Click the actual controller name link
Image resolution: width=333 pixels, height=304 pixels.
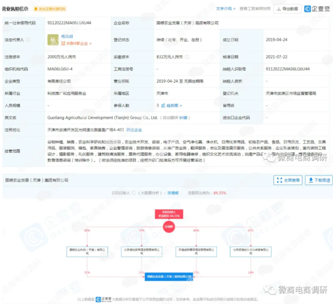point(173,193)
